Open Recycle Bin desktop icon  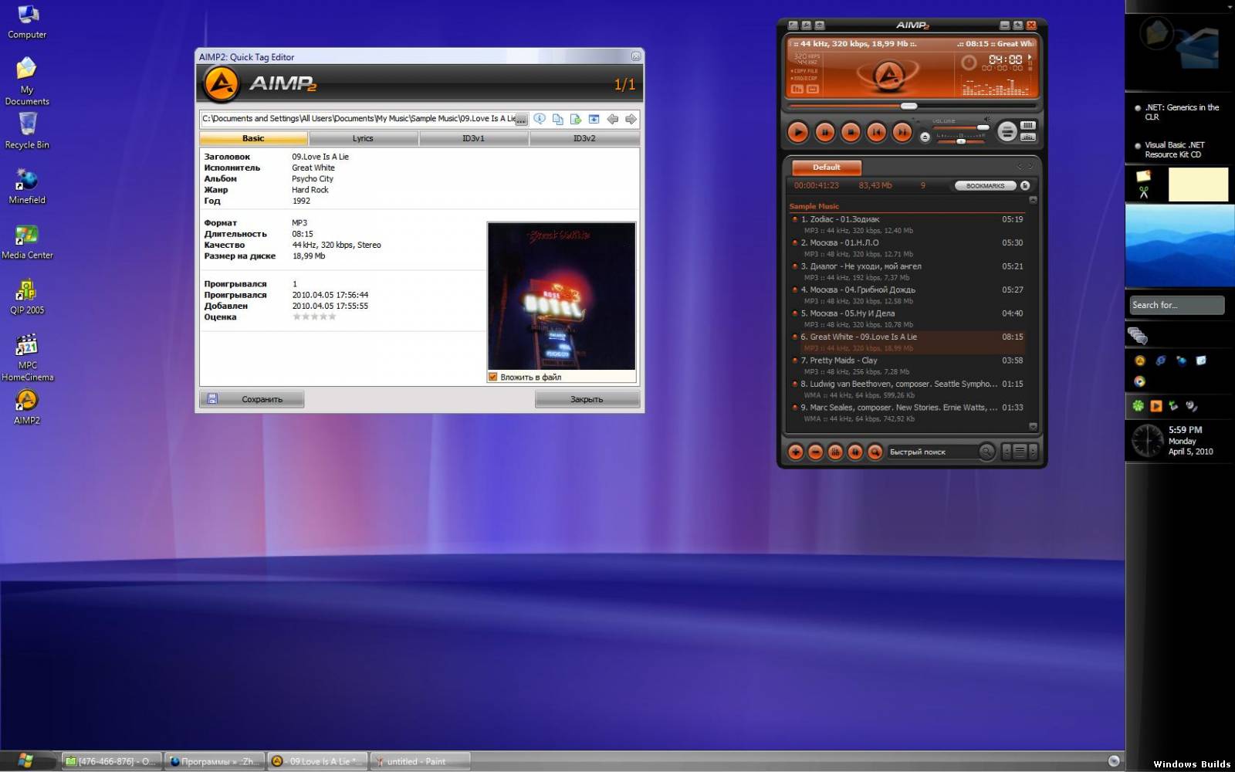[x=27, y=130]
